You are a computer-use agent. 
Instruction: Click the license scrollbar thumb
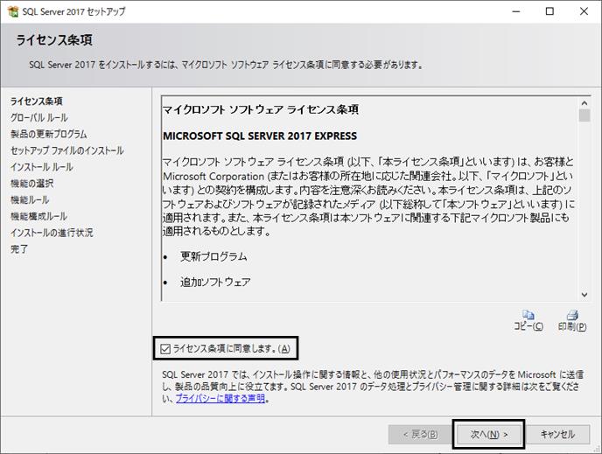584,115
